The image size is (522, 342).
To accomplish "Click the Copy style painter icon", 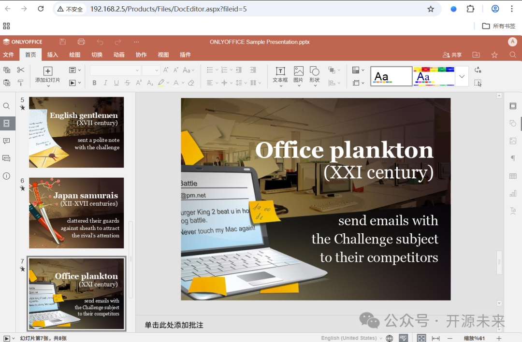I will [19, 83].
